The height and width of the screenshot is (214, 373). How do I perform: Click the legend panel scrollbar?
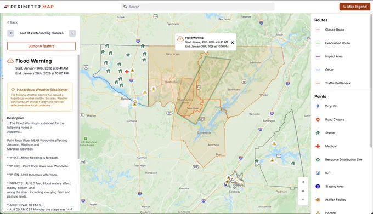coord(371,80)
